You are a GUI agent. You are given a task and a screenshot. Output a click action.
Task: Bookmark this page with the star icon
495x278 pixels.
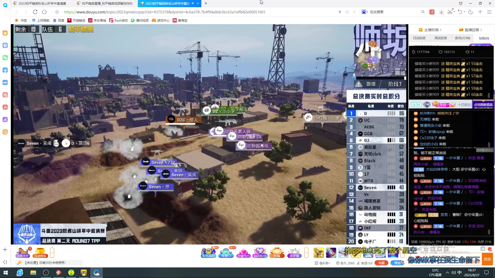point(57,12)
